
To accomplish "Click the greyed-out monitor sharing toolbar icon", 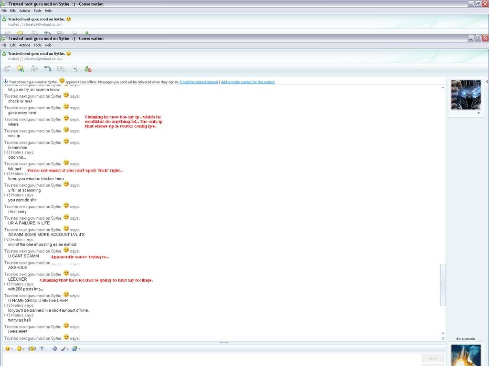I will click(x=61, y=69).
